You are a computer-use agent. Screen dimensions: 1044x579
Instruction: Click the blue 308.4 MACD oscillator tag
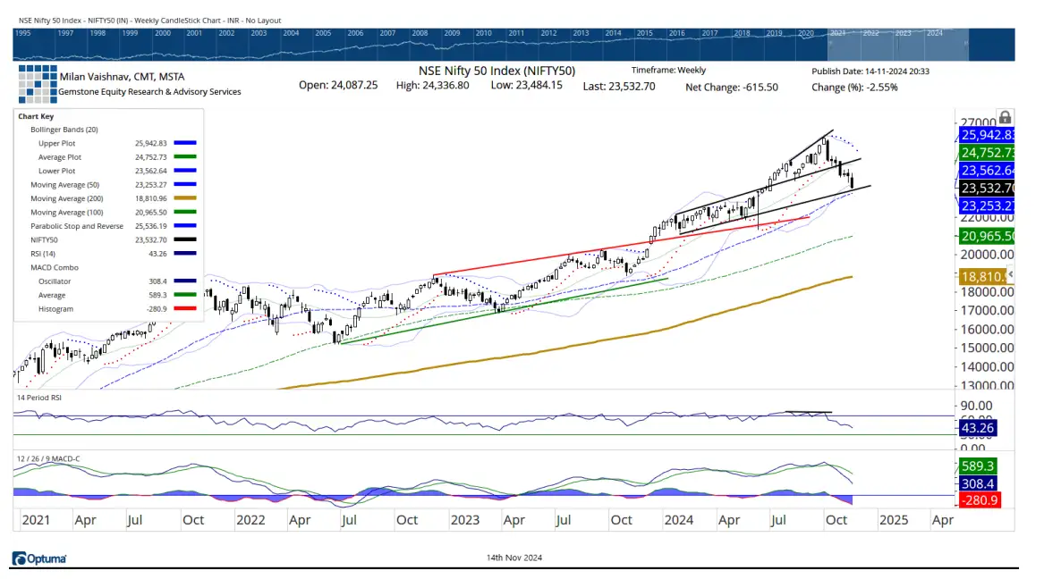pyautogui.click(x=978, y=484)
